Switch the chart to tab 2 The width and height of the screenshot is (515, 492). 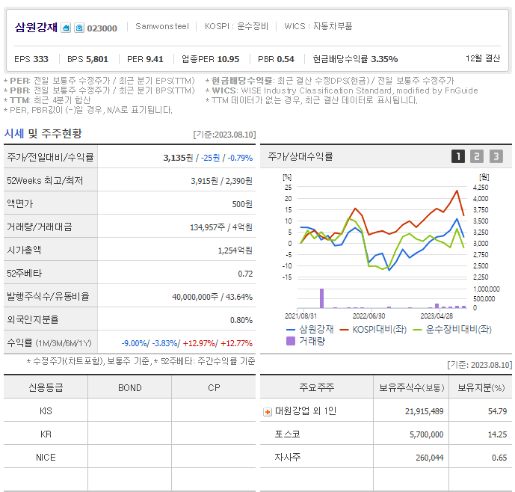[x=477, y=156]
